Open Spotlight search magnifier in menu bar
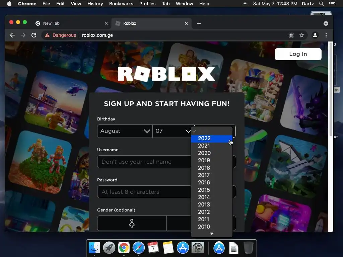 (321, 4)
